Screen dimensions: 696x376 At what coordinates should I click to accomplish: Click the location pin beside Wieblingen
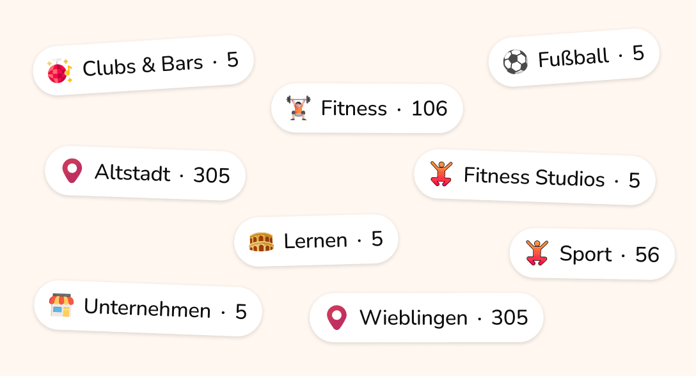click(336, 317)
